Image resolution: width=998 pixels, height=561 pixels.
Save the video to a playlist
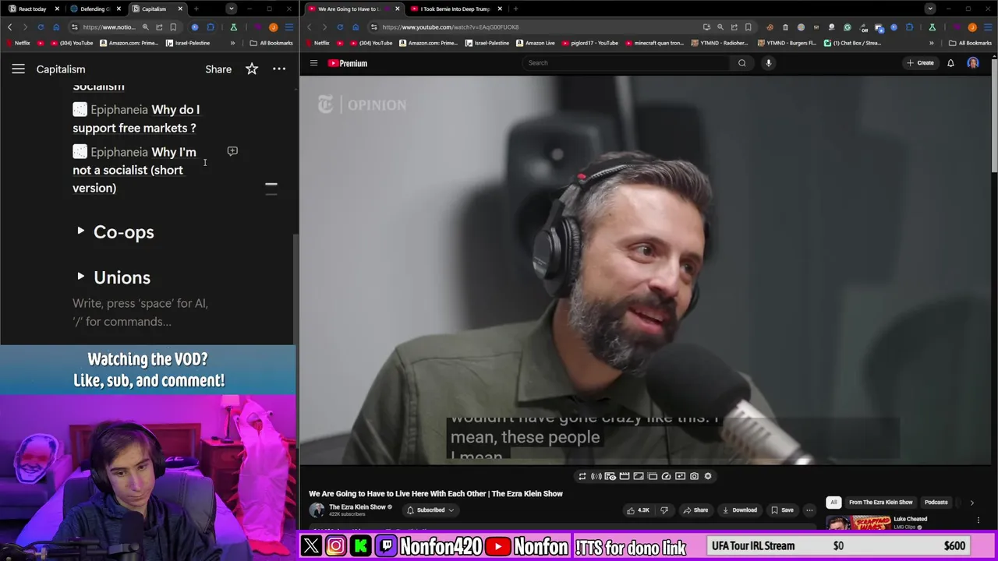click(782, 510)
